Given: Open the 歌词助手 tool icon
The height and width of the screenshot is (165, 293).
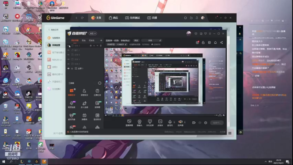Looking at the screenshot, I should point(97,117).
